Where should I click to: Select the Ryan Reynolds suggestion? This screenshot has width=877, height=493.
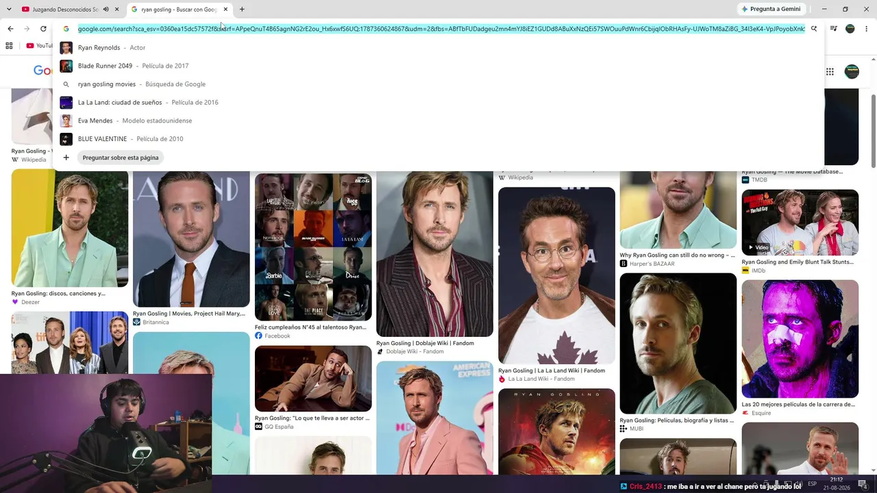pos(438,48)
